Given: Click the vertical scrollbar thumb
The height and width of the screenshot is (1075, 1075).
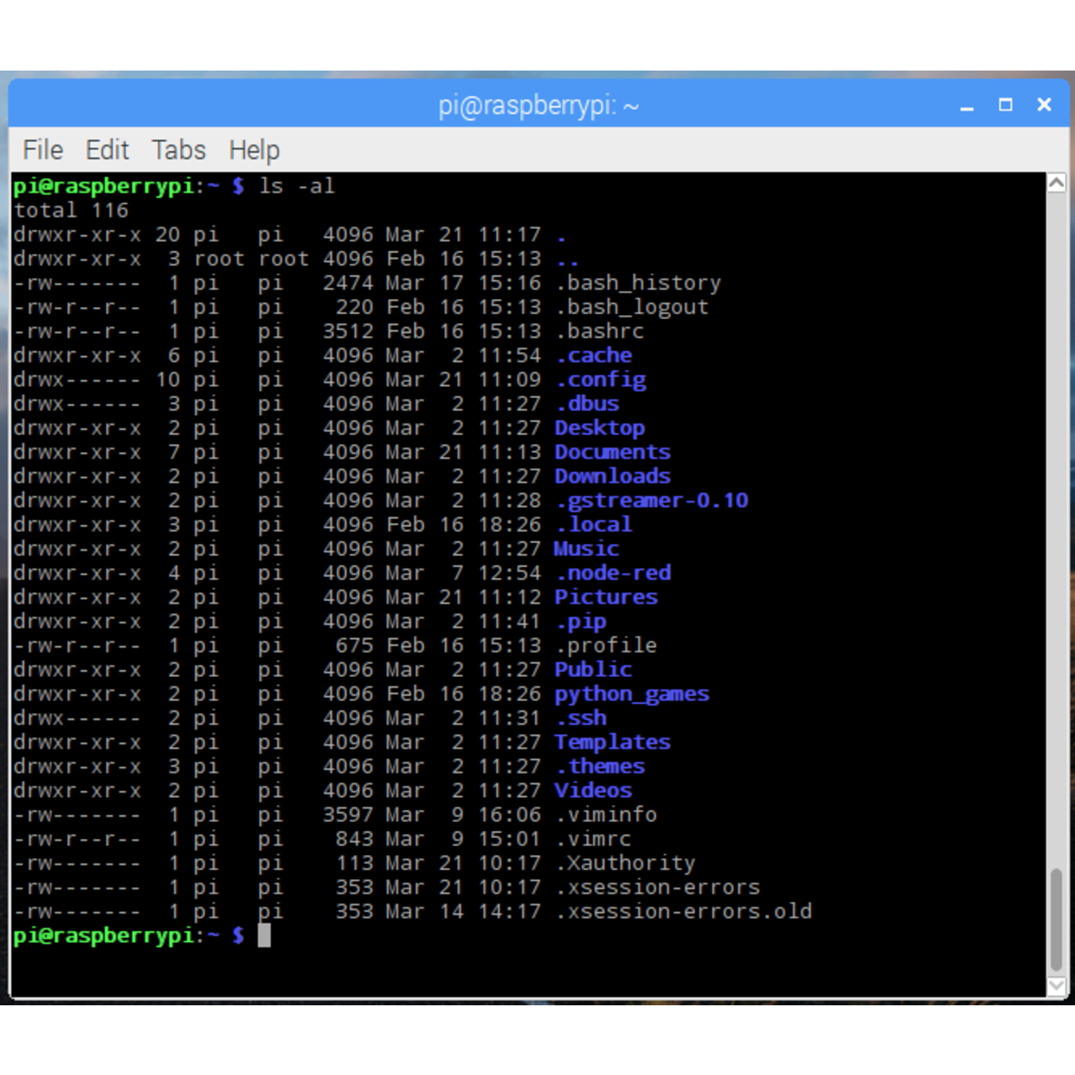Looking at the screenshot, I should click(1057, 920).
